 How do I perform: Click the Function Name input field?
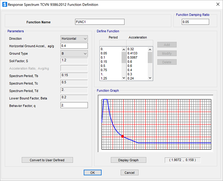tap(100, 22)
